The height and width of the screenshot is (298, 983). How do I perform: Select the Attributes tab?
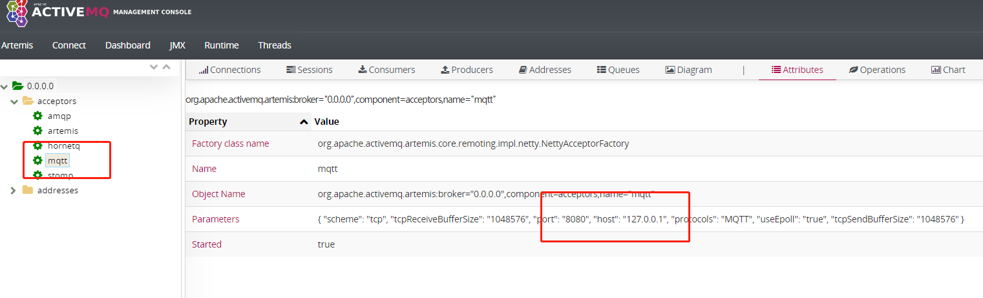pyautogui.click(x=798, y=70)
